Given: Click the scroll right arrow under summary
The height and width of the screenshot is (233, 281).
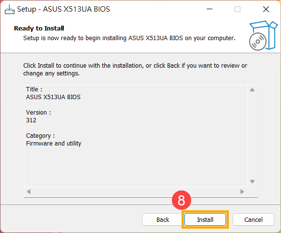Looking at the screenshot, I should click(242, 192).
